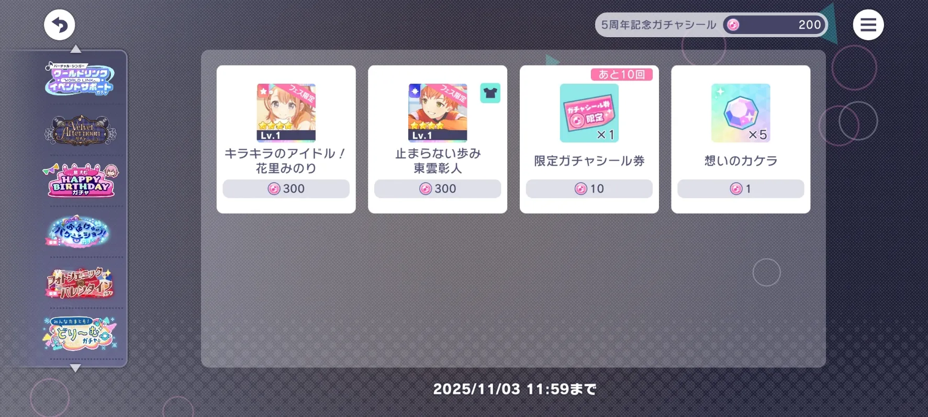Choose the blue vacation gacha banner
Viewport: 928px width, 417px height.
point(77,231)
